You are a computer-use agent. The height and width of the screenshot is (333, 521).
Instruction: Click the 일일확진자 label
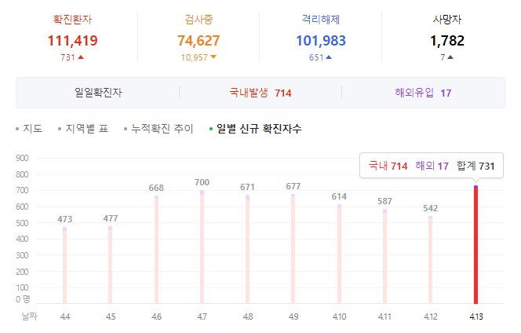click(98, 93)
